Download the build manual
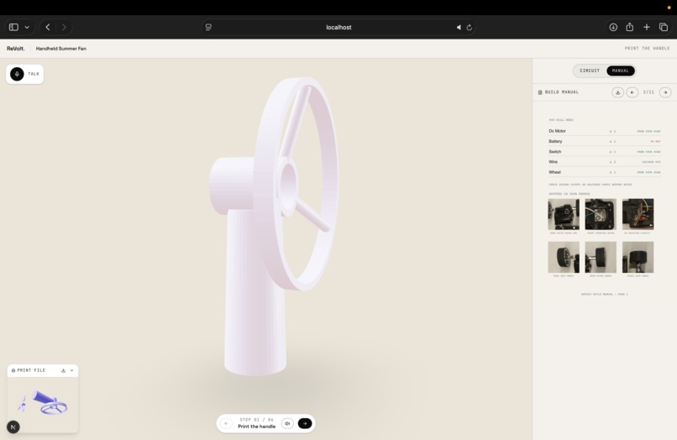 click(617, 92)
